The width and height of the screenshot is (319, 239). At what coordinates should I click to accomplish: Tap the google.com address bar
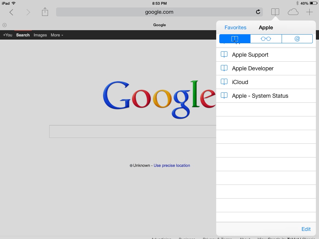pos(159,12)
